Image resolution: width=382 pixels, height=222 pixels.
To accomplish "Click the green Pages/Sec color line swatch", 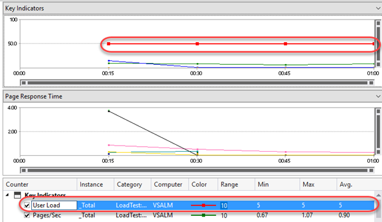I will point(203,215).
